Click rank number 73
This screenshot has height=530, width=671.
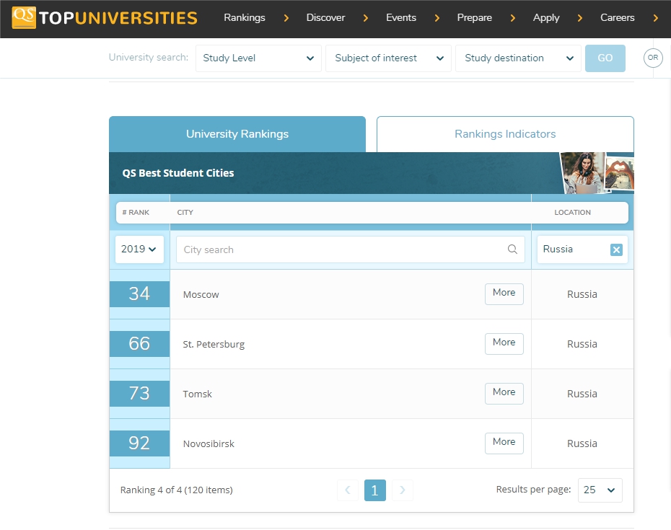pyautogui.click(x=139, y=393)
